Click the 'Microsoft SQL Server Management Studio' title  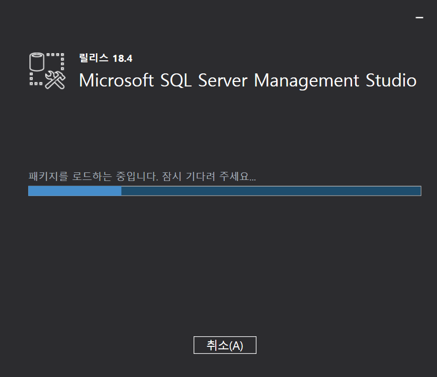click(x=247, y=80)
